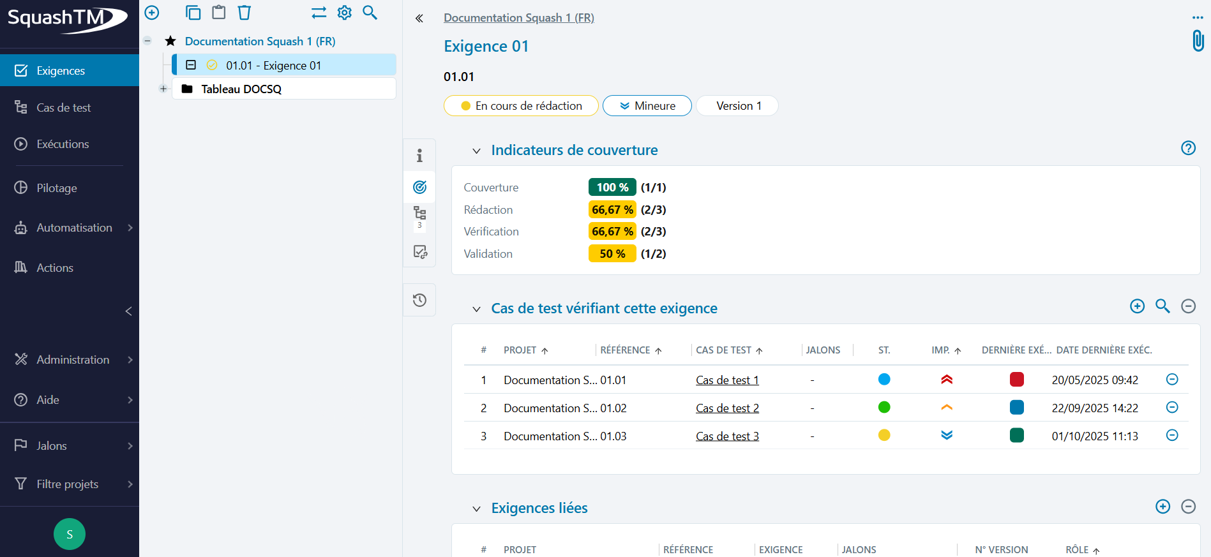This screenshot has height=557, width=1211.
Task: Click the red last execution status swatch
Action: (x=1016, y=380)
